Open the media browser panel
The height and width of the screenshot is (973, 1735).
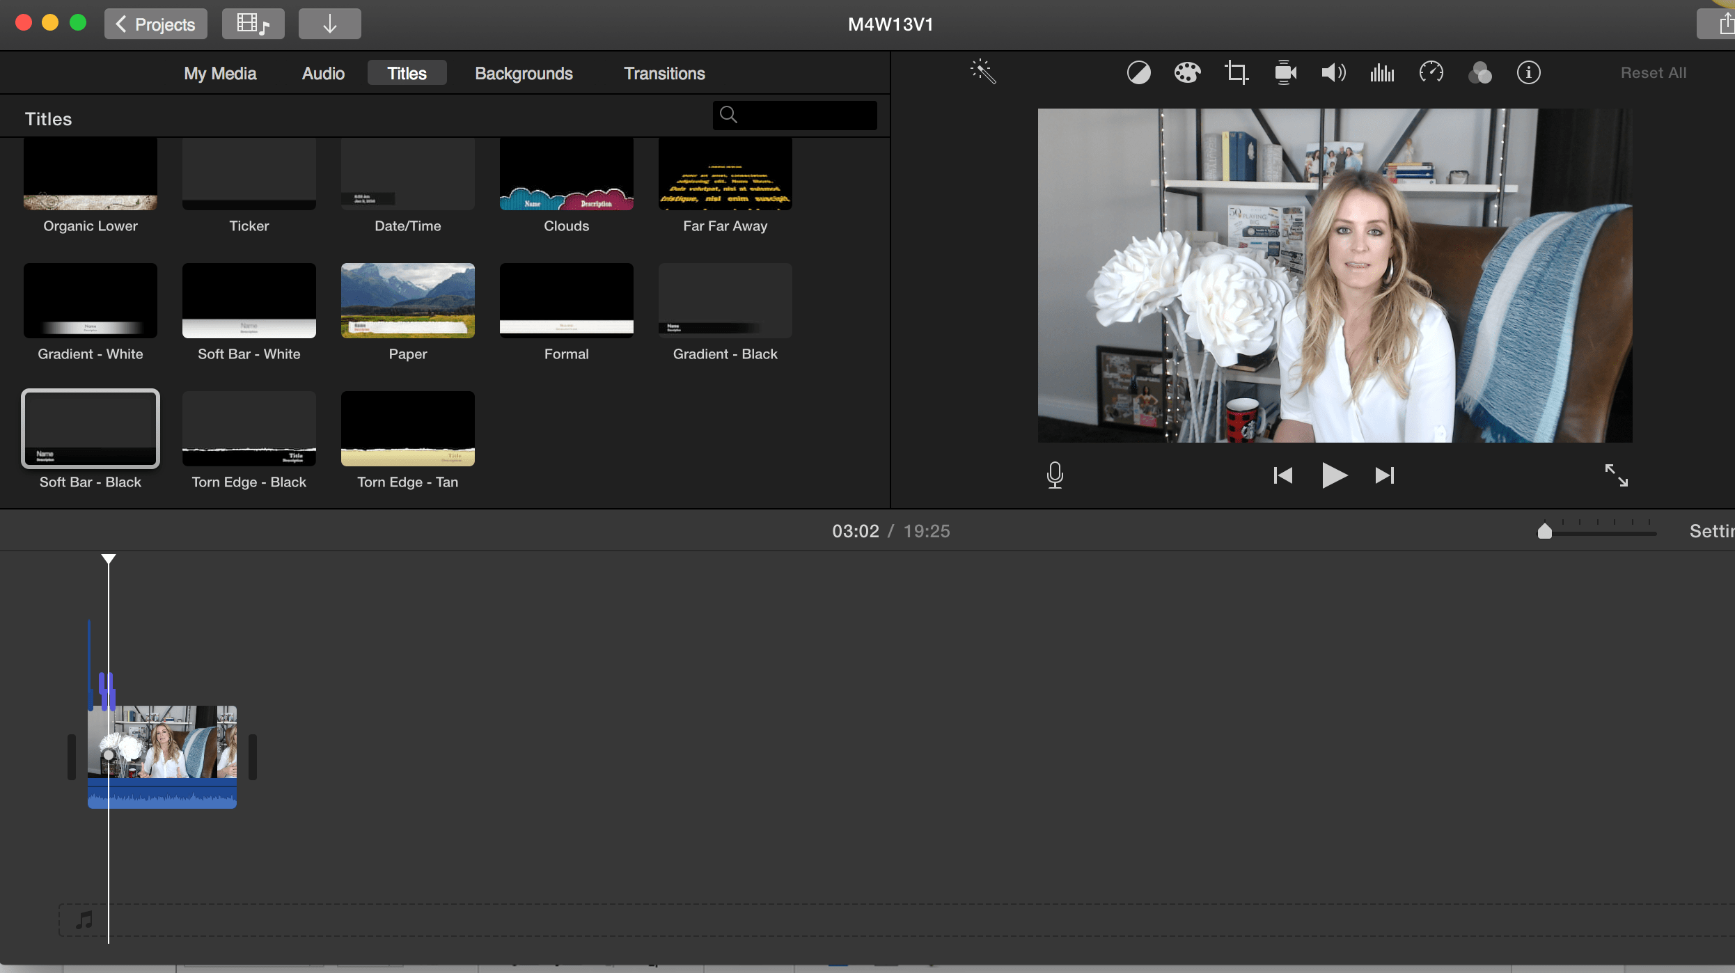[253, 23]
